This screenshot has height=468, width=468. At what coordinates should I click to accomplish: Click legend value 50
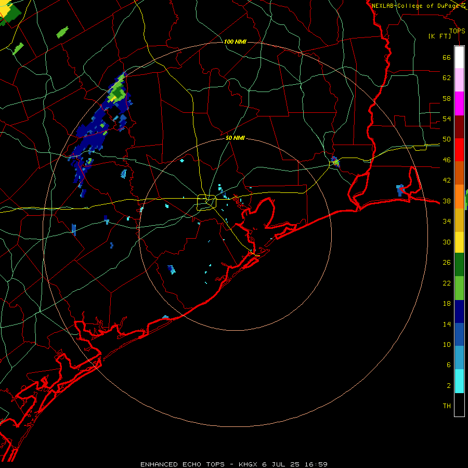click(x=447, y=139)
